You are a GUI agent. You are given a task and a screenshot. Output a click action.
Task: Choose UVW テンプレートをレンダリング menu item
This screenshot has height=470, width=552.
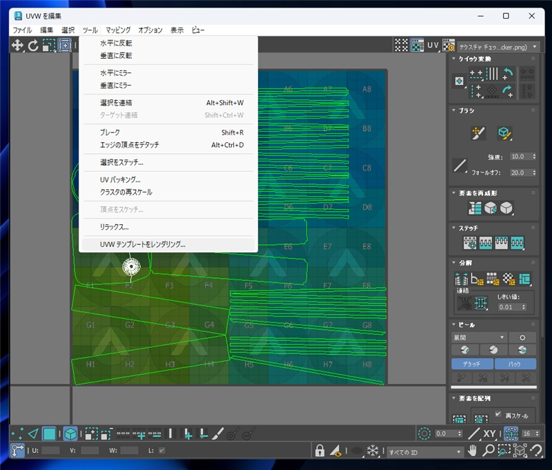[143, 244]
